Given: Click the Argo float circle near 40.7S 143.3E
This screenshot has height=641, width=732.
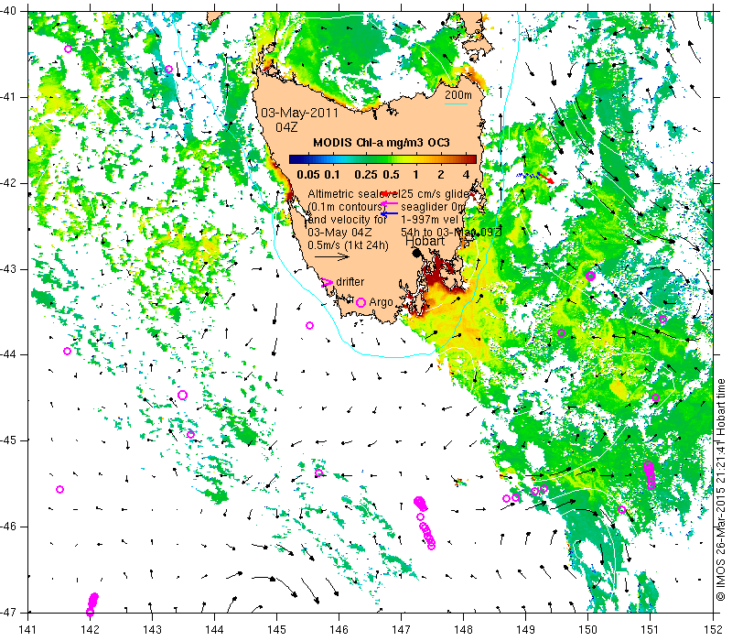Looking at the screenshot, I should [169, 70].
